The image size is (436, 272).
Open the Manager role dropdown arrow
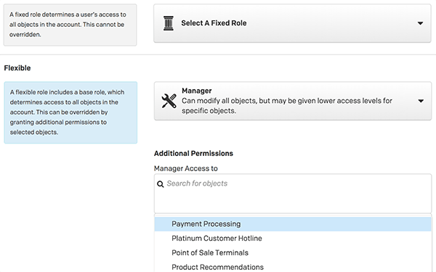click(421, 101)
